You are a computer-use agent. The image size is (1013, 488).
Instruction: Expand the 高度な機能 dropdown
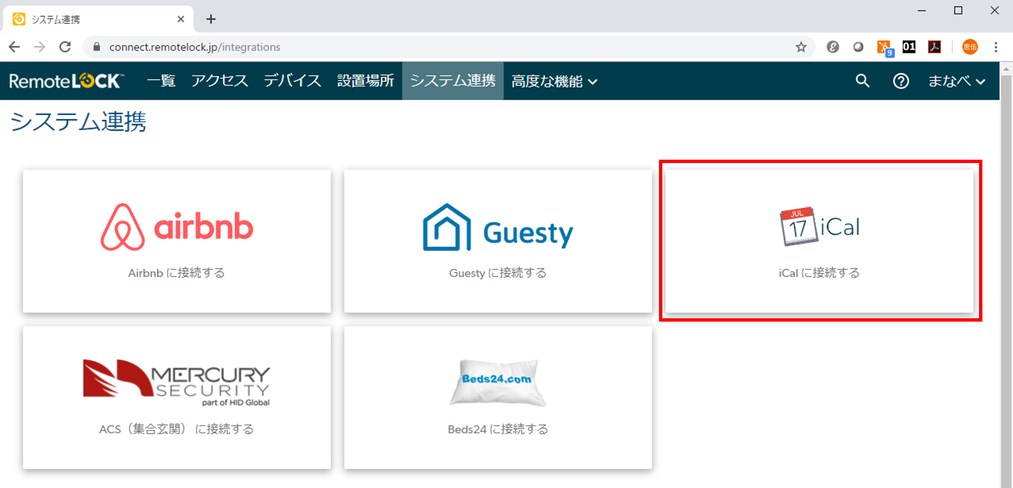tap(554, 81)
